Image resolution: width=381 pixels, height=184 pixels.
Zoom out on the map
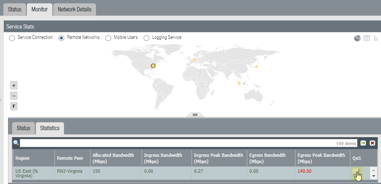tap(14, 96)
